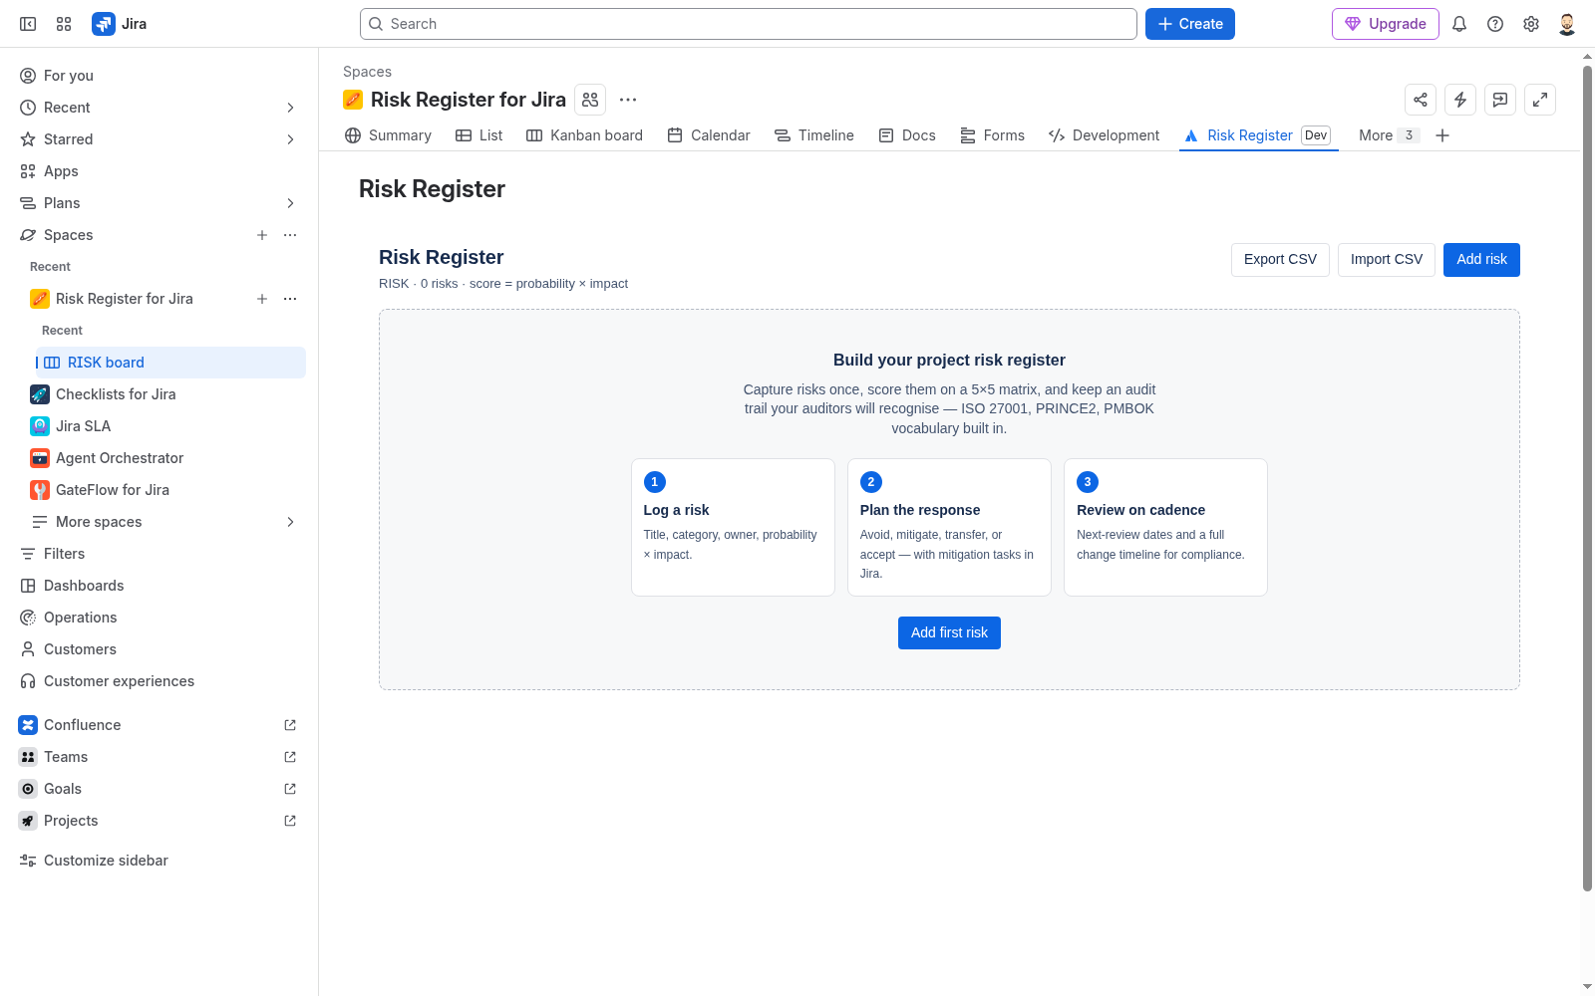Expand the Starred menu chevron
The height and width of the screenshot is (996, 1595).
coord(290,139)
